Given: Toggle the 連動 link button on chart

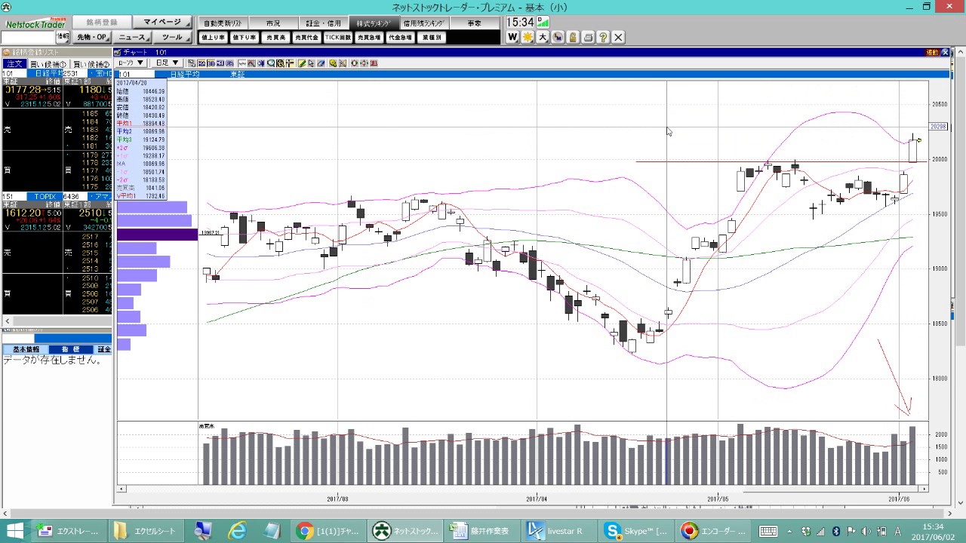Looking at the screenshot, I should (x=933, y=52).
